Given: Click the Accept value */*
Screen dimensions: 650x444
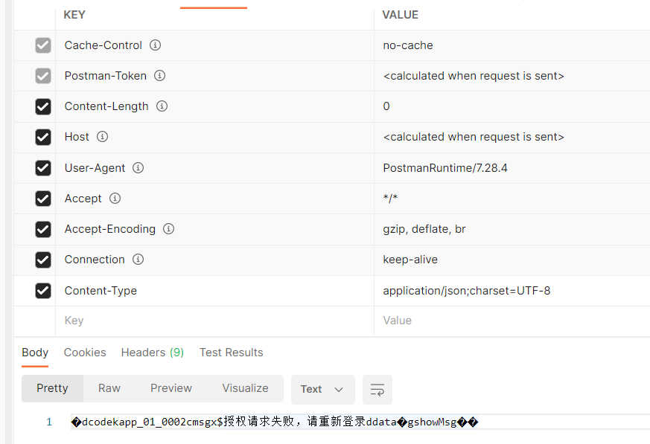Looking at the screenshot, I should click(390, 199).
